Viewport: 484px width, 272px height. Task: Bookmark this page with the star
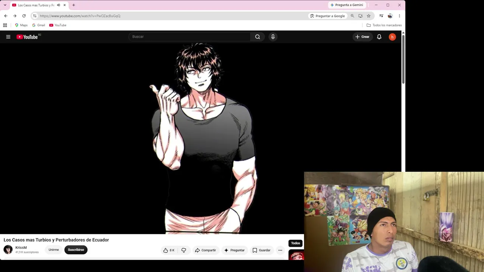369,16
